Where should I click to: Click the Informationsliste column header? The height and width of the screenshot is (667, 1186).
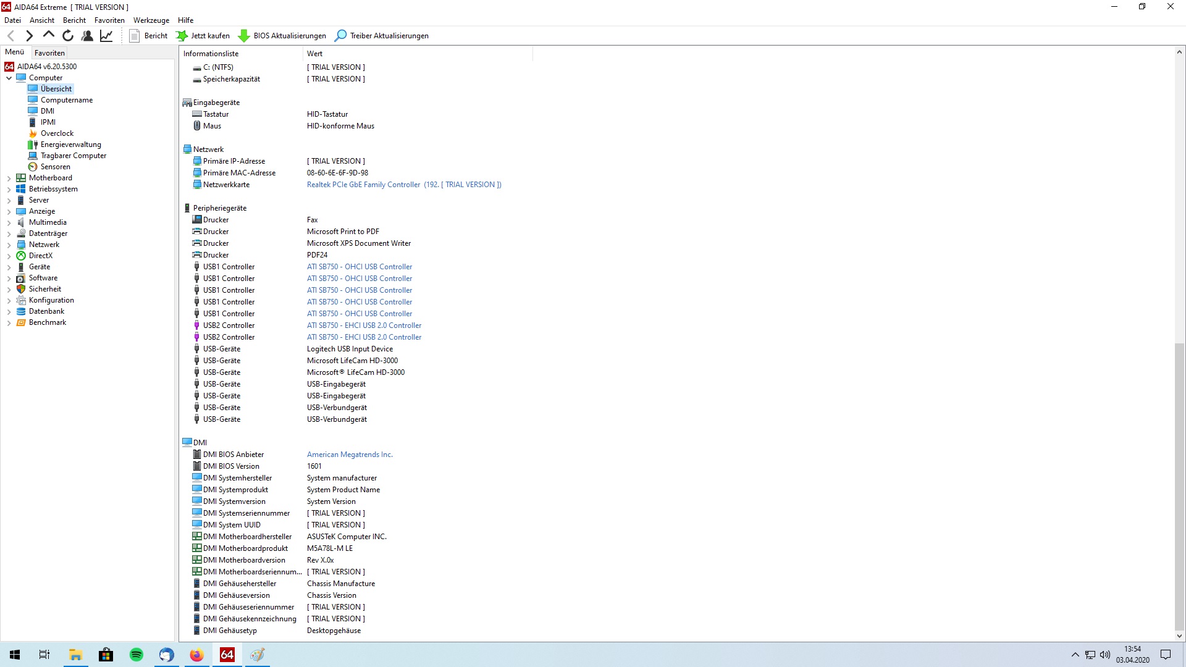pos(241,54)
